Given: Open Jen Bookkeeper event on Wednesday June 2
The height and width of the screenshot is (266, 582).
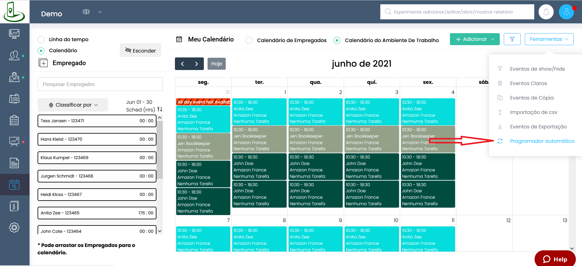Looking at the screenshot, I should (x=316, y=139).
